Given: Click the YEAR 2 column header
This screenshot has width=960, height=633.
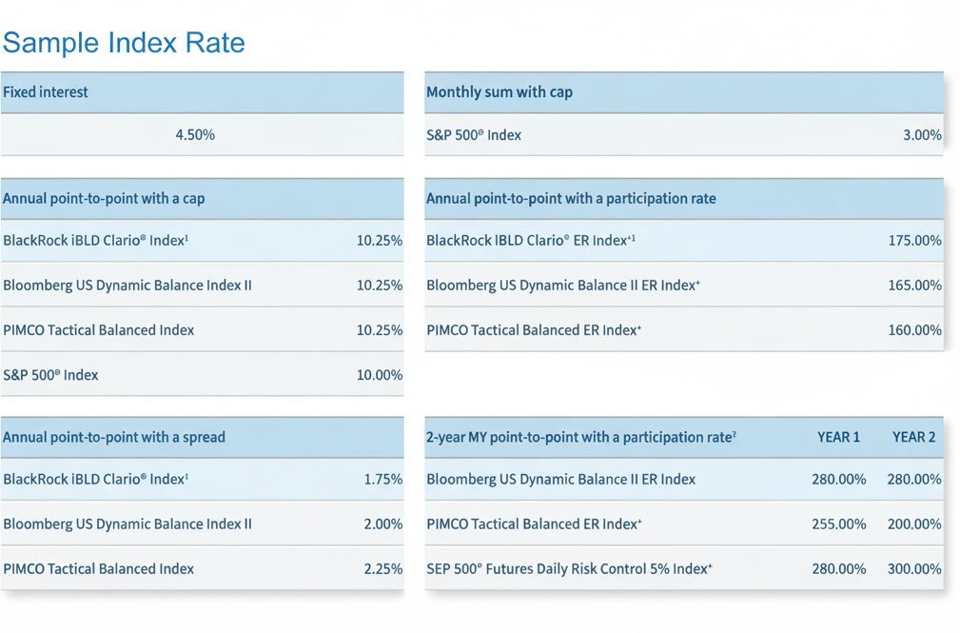Looking at the screenshot, I should tap(913, 438).
